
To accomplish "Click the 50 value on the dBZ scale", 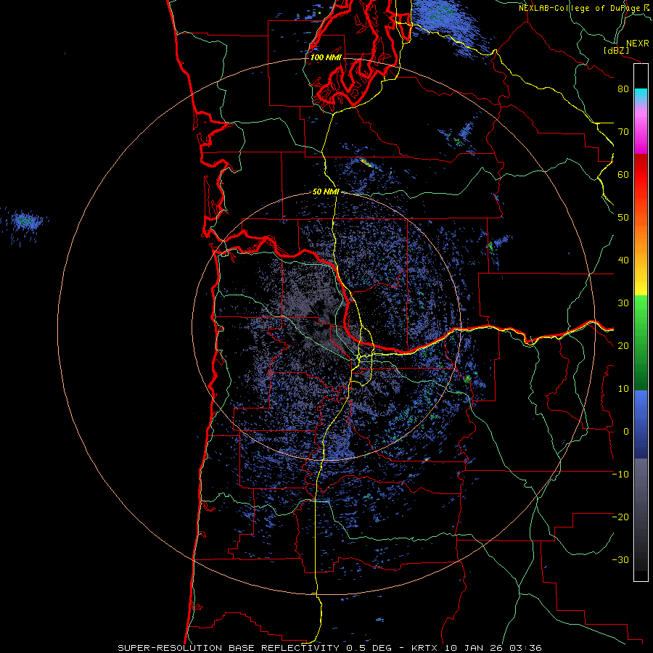I will 623,218.
